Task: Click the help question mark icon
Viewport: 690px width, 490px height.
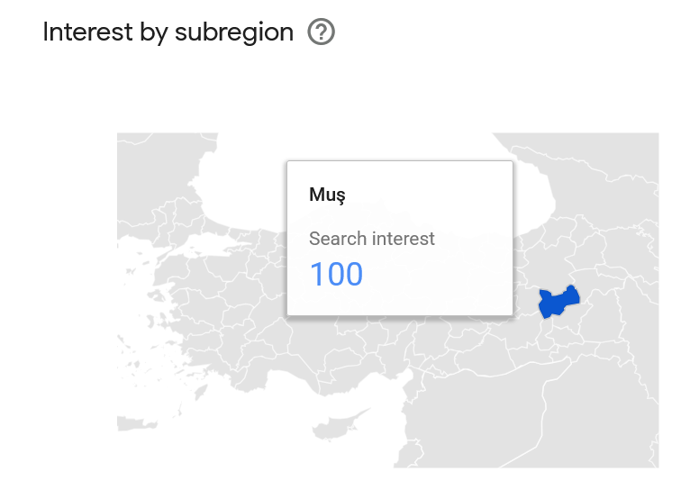Action: 321,32
